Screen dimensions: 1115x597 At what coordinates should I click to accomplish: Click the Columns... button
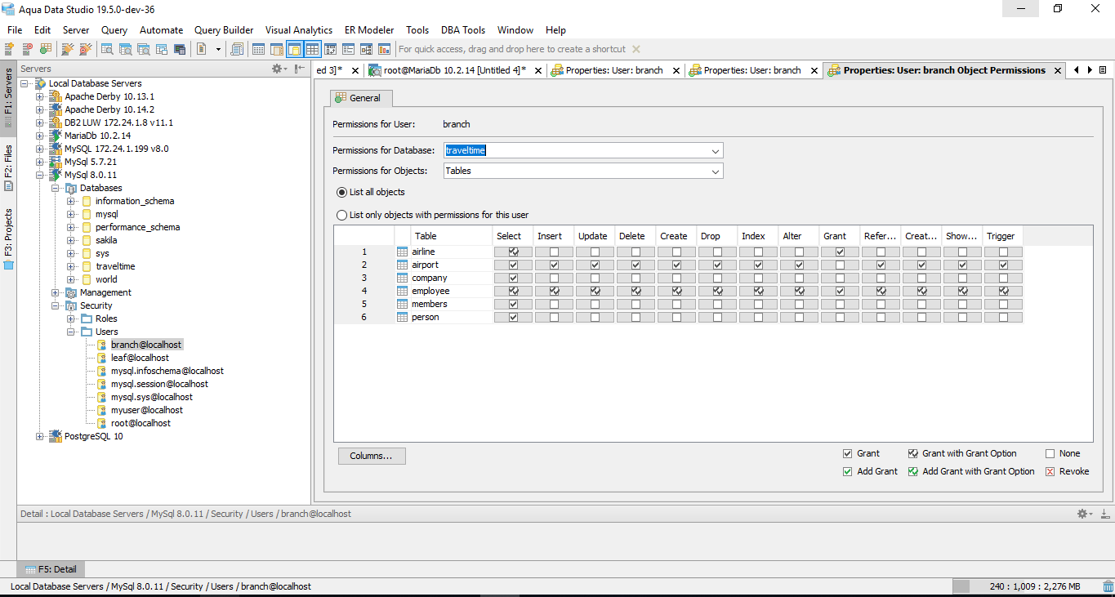point(372,456)
